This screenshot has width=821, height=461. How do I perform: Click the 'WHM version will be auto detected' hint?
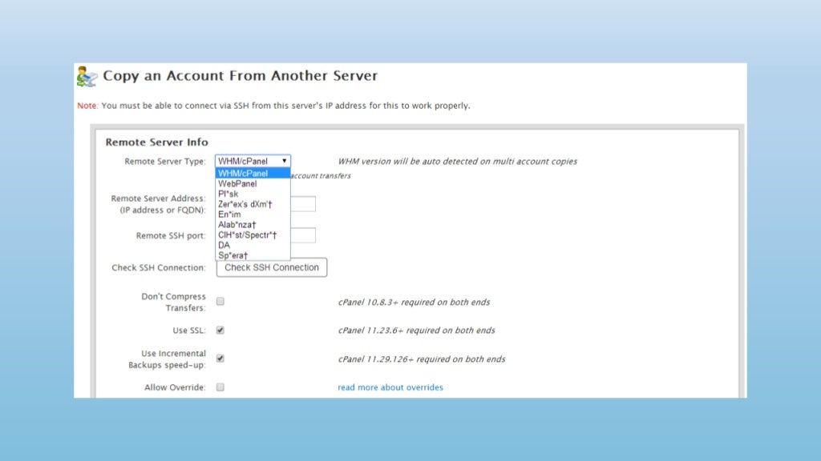point(457,162)
